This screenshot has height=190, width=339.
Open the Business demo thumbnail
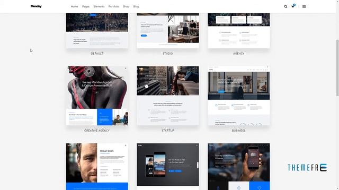click(239, 96)
